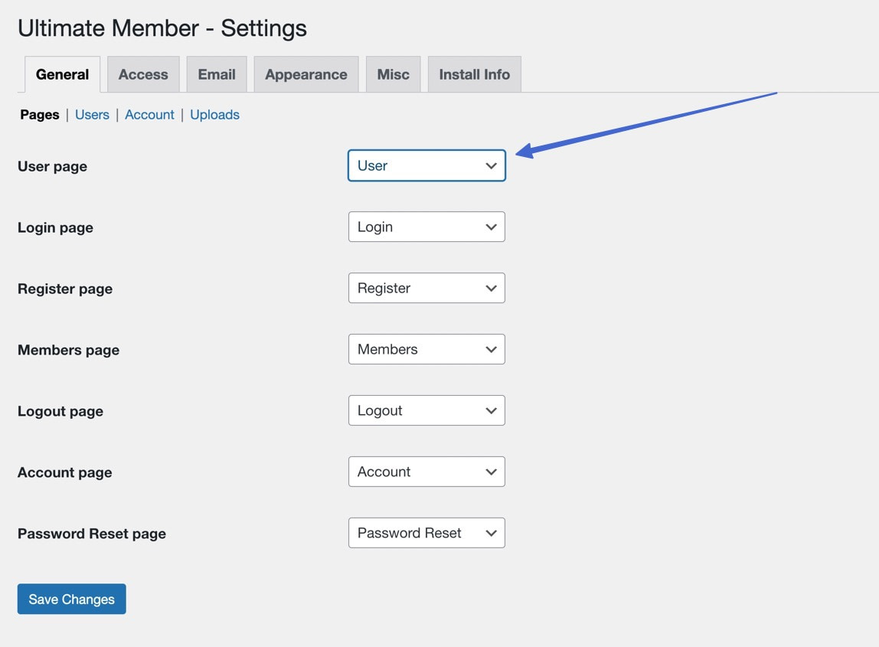Open the Account page dropdown
Screen dimensions: 879x647
[x=426, y=472]
